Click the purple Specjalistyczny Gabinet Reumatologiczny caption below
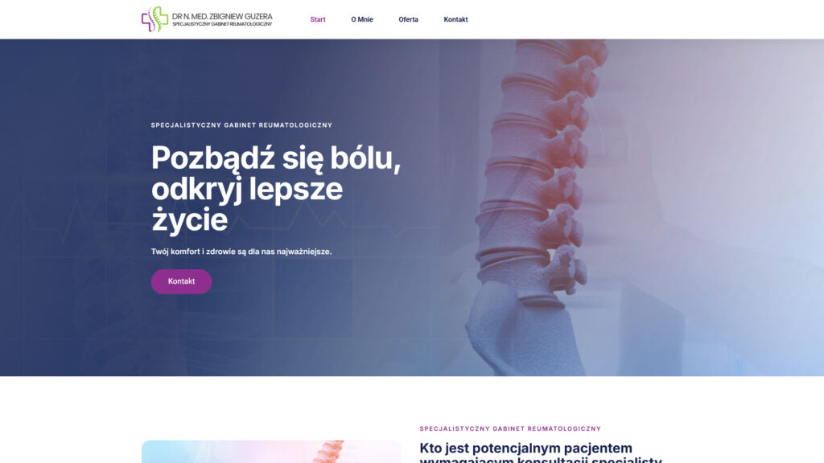Screen dimensions: 824x463 (510, 428)
